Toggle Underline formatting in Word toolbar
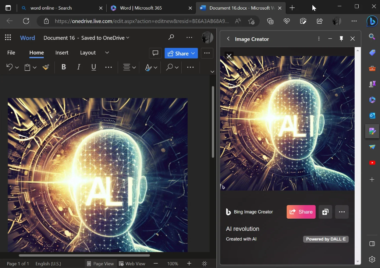 (93, 67)
